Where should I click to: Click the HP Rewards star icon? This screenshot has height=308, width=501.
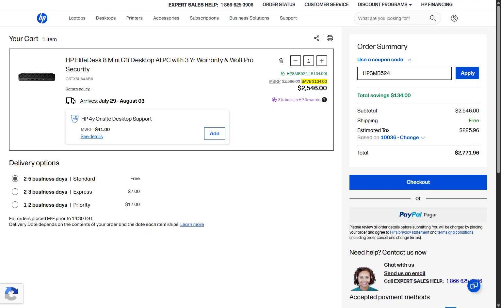pos(274,100)
